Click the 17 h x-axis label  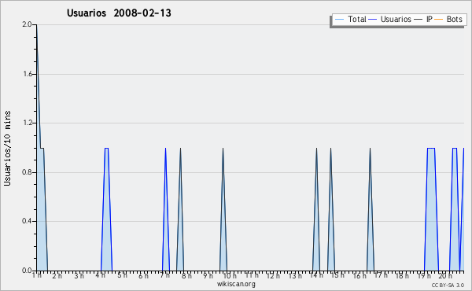[381, 275]
